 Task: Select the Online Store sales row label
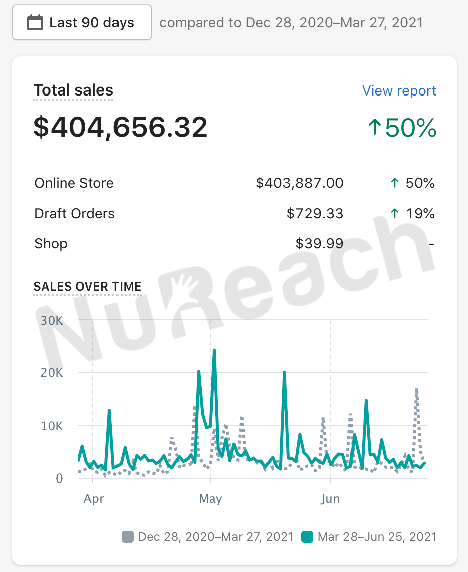click(x=74, y=183)
